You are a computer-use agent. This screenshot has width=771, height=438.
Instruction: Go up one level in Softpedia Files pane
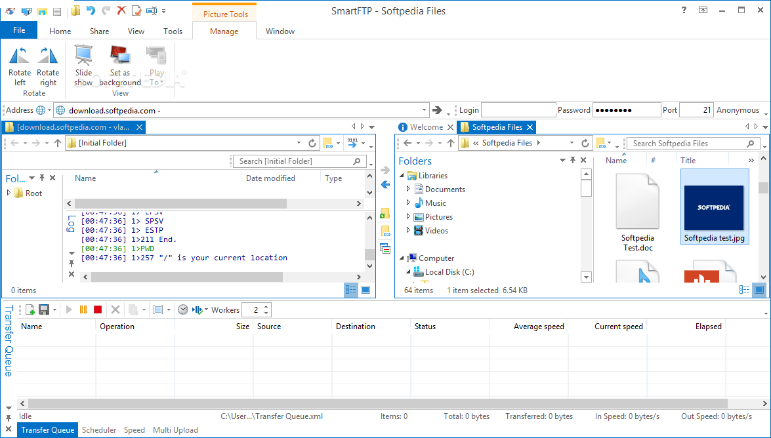point(450,143)
